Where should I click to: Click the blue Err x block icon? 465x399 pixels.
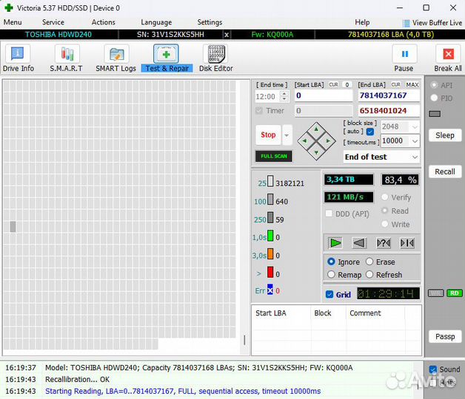tap(270, 290)
